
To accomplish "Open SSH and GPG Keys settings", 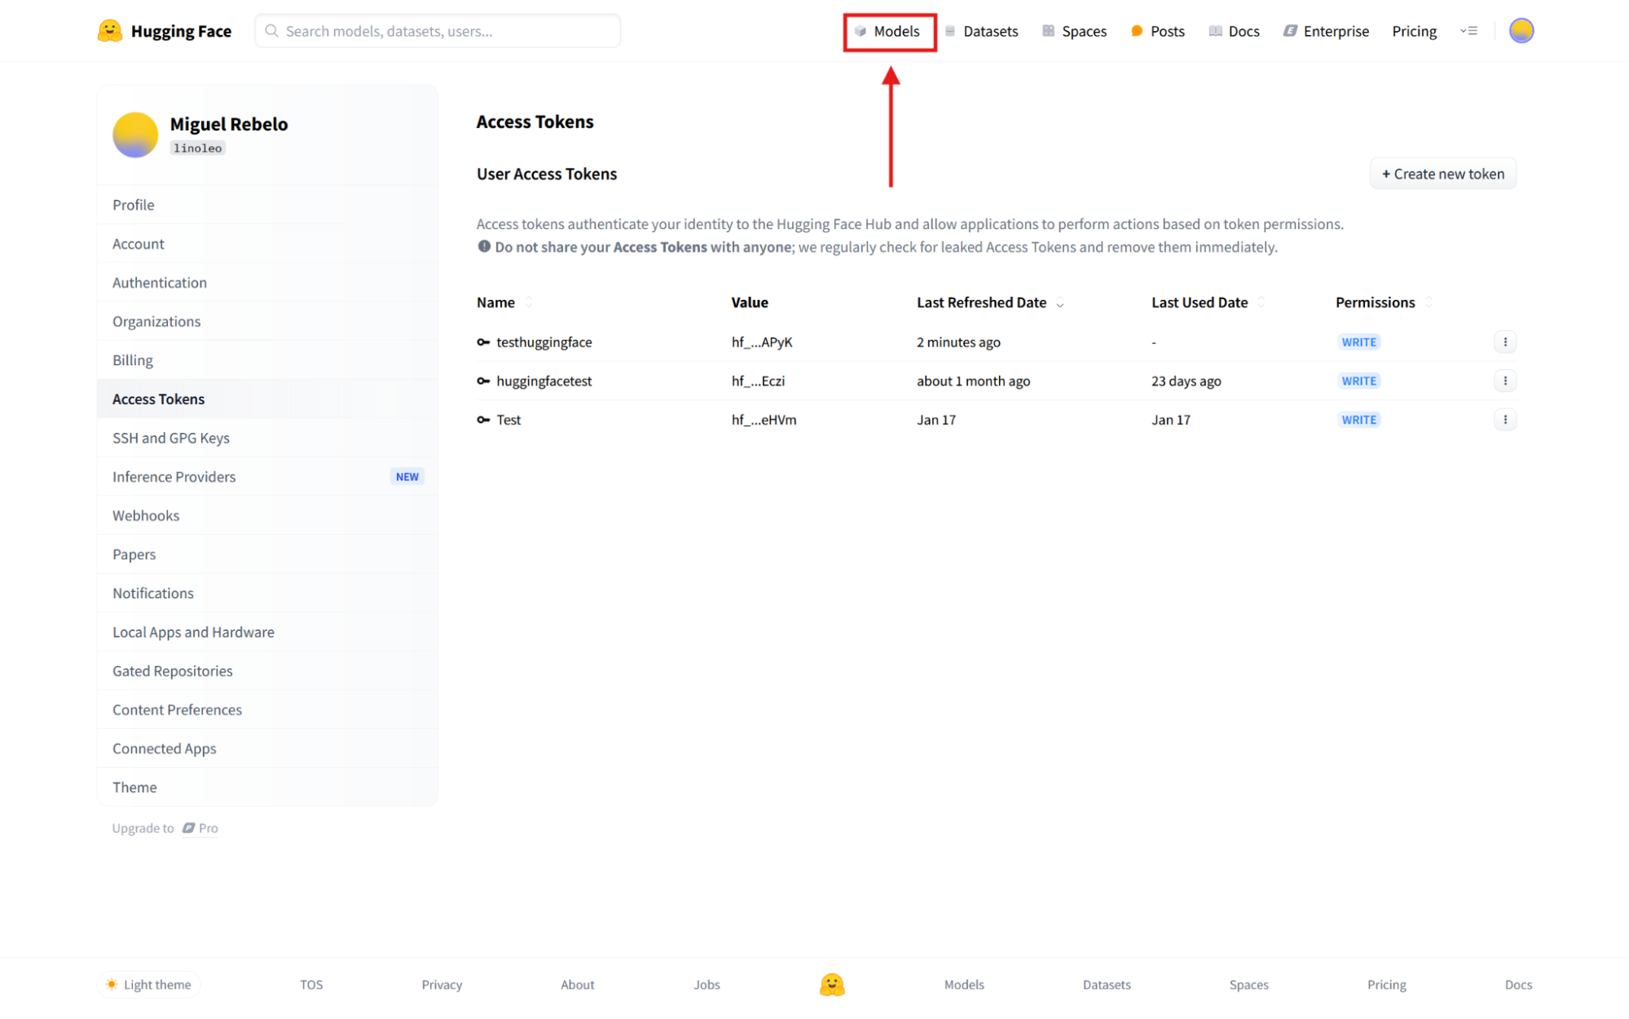I will (x=267, y=438).
